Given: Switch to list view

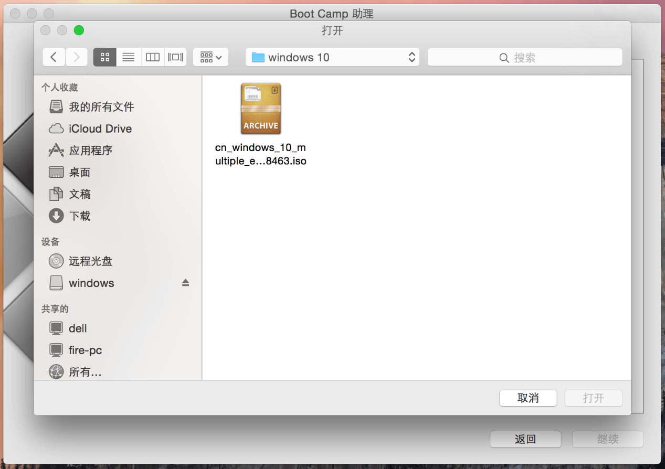Looking at the screenshot, I should [129, 57].
